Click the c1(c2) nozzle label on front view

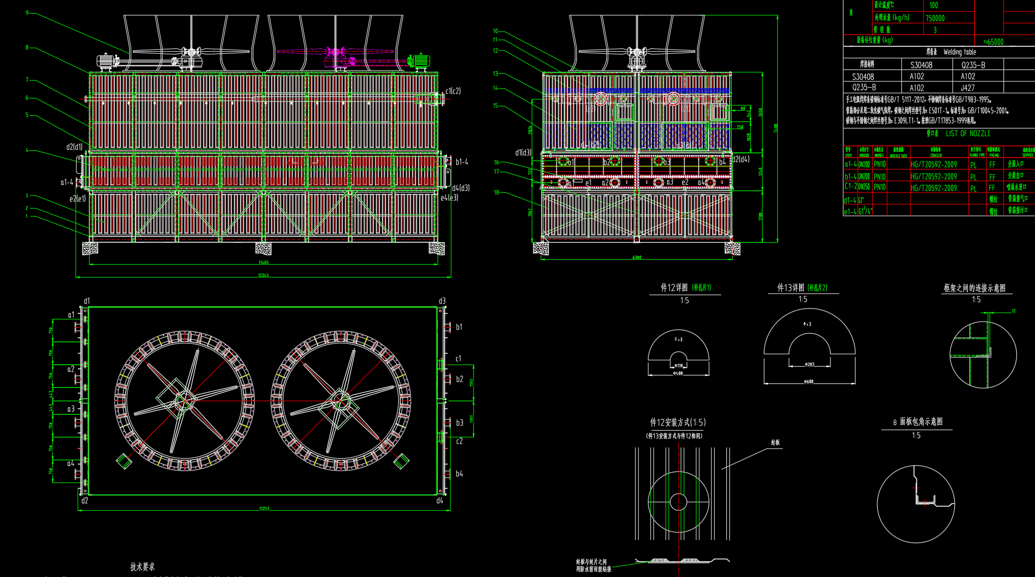(x=453, y=91)
